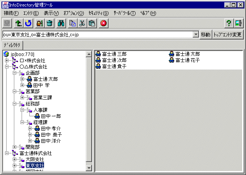246x175 pixels.
Task: Expand the 開発部 node
Action: [x=14, y=147]
